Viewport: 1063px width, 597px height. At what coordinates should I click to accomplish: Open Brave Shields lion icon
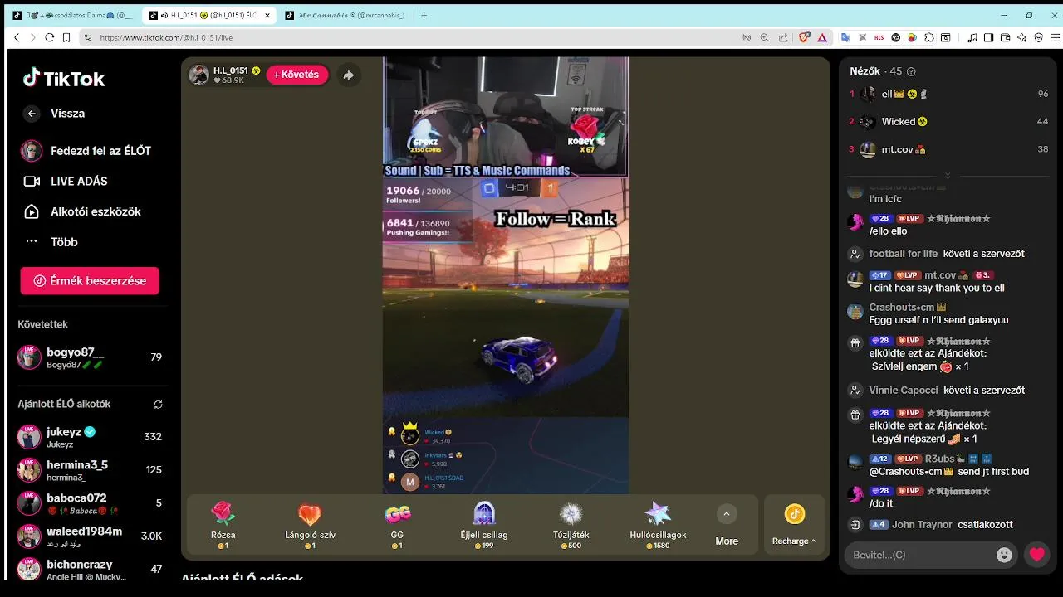[x=804, y=37]
